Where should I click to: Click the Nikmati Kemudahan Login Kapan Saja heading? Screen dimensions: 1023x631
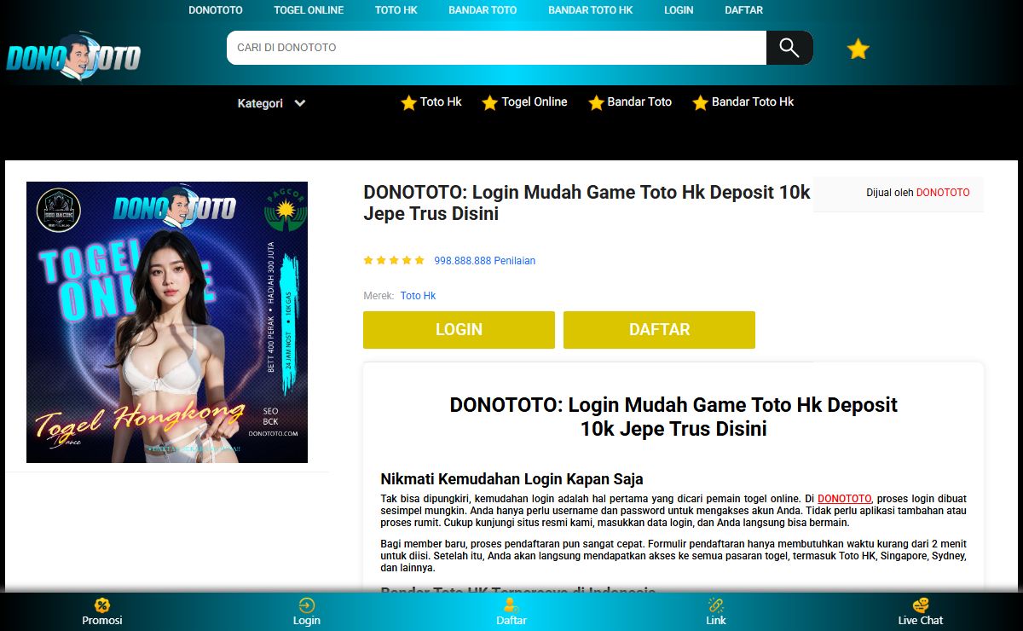511,479
